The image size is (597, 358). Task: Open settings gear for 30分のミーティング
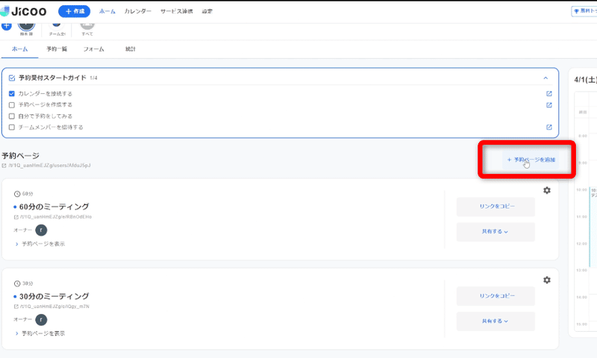547,280
